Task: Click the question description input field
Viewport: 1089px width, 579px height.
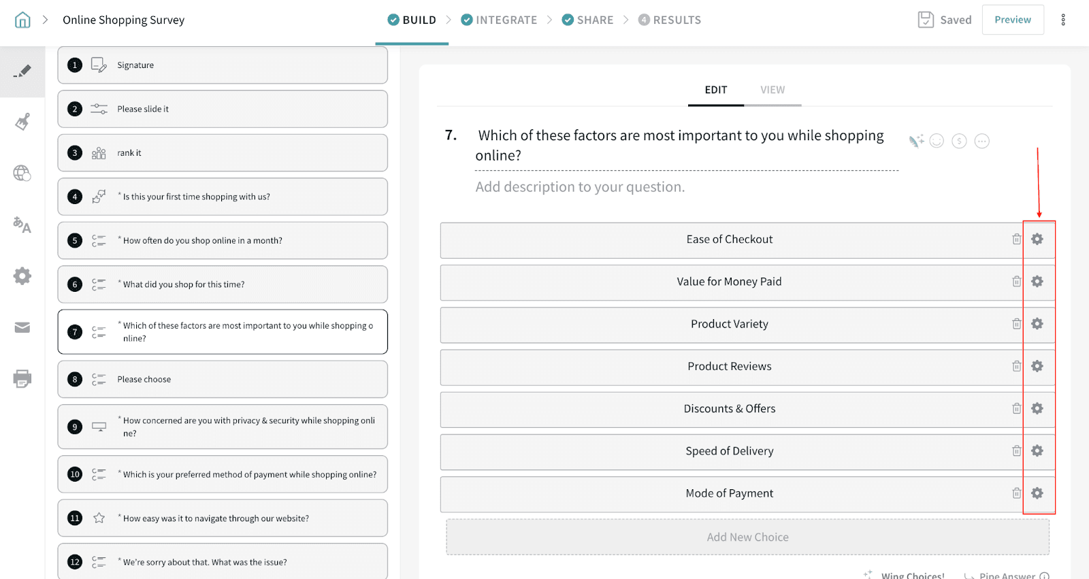Action: click(x=580, y=187)
